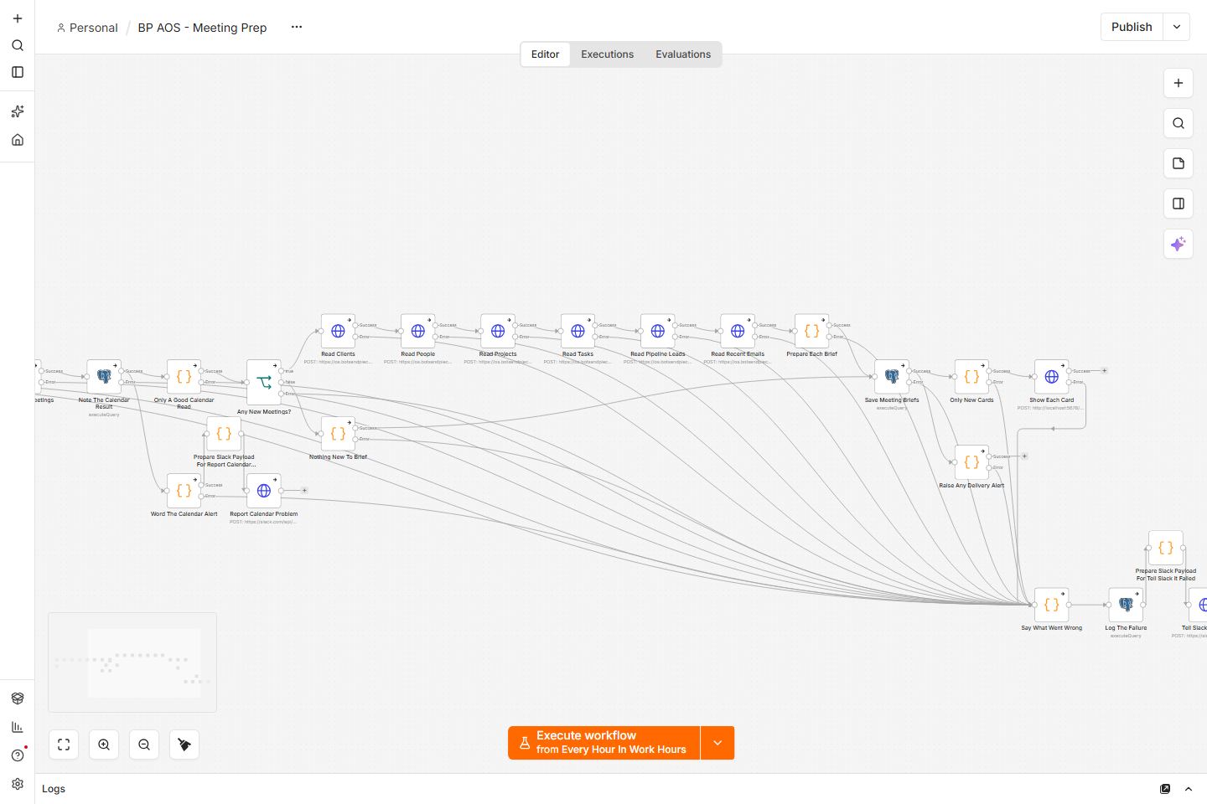Click the Publish button
The image size is (1207, 804).
click(x=1132, y=27)
